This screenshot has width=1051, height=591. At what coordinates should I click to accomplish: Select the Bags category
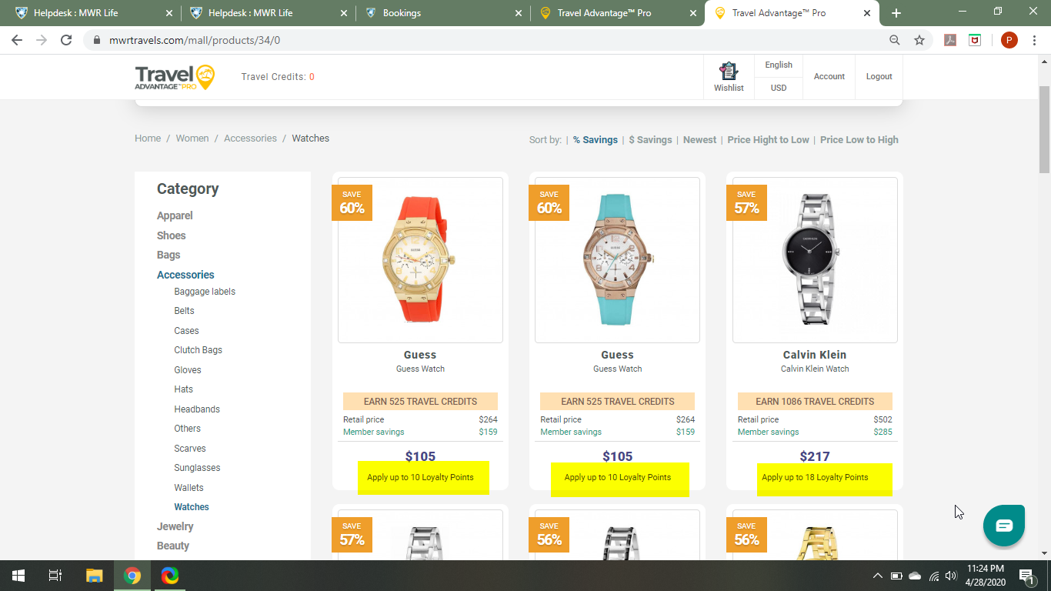point(168,255)
